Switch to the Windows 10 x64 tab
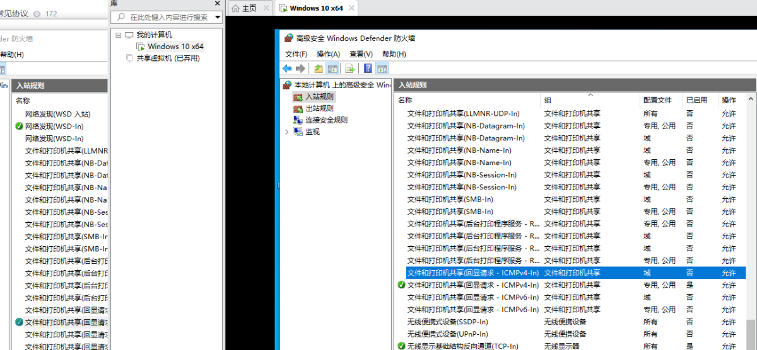 coord(317,8)
